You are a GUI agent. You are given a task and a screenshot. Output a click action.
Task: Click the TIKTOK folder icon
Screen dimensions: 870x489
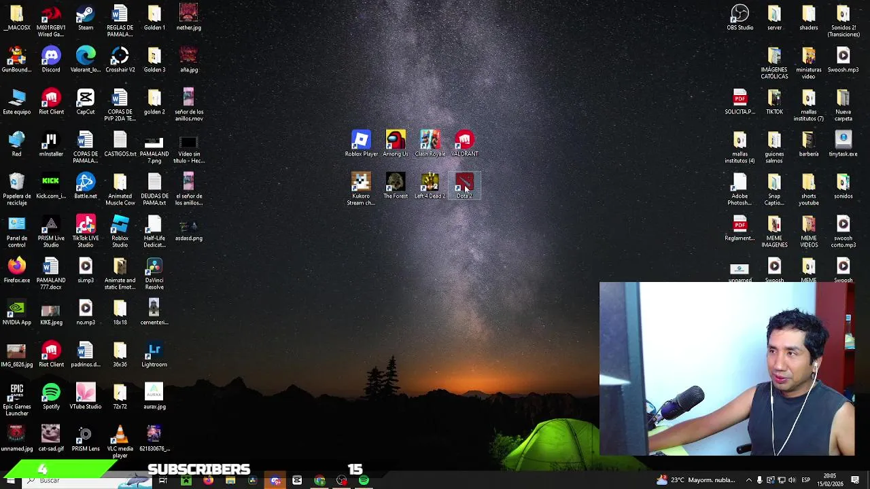click(774, 102)
